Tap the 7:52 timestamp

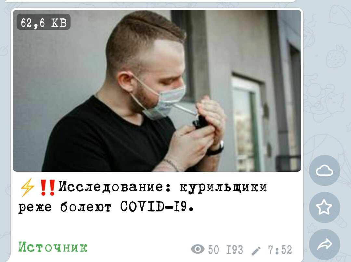point(280,250)
